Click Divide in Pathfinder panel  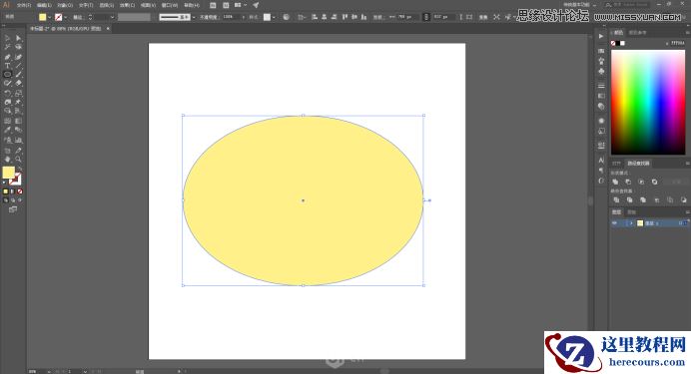[616, 199]
